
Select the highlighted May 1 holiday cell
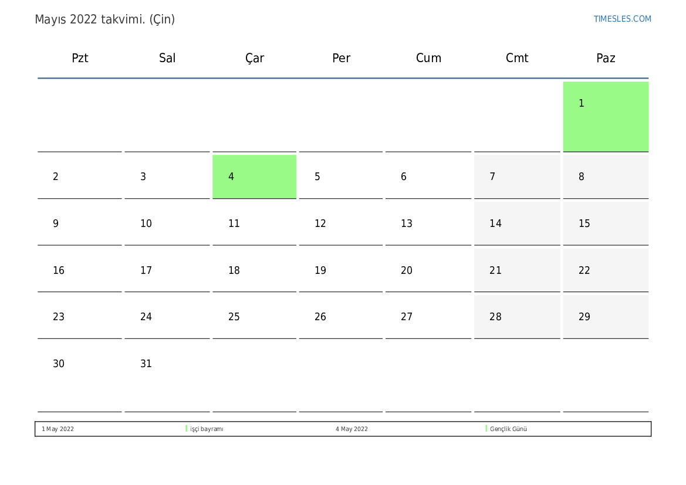coord(606,116)
